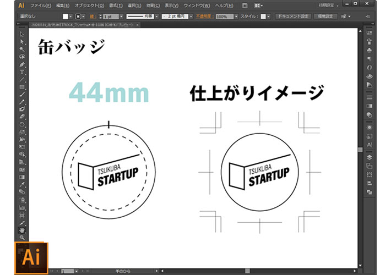The height and width of the screenshot is (275, 391).
Task: Open the オブジェクト(O) menu
Action: (89, 5)
